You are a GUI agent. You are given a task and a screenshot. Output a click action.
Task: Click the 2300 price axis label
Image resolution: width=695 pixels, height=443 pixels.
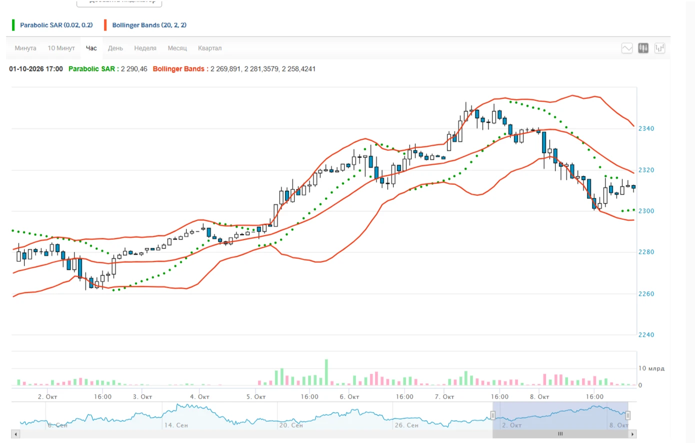[x=646, y=211]
